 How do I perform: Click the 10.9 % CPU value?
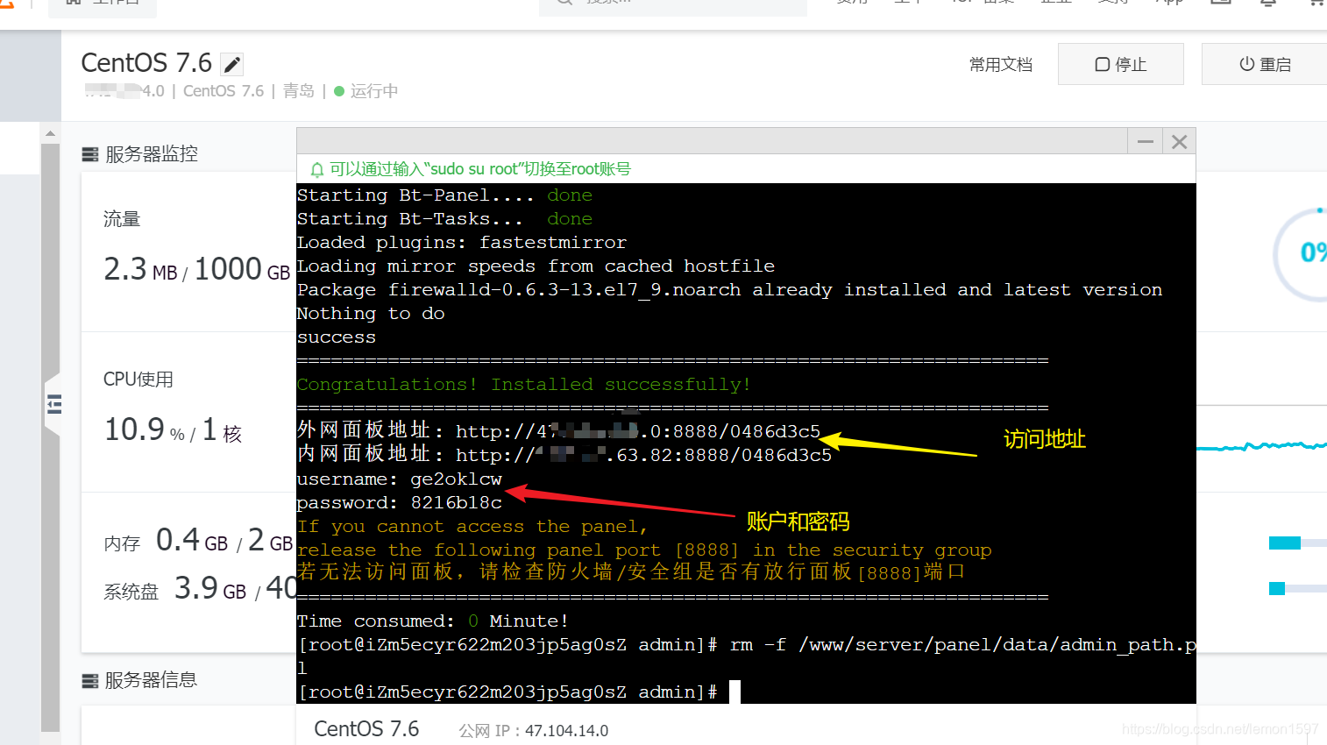(145, 429)
